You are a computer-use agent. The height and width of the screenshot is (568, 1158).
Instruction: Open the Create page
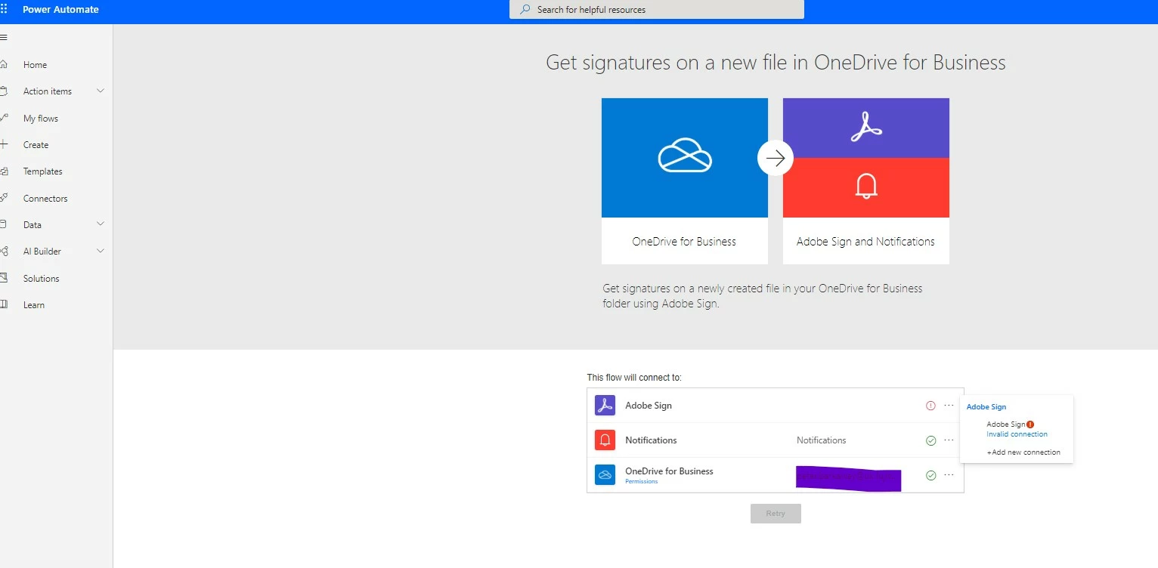pyautogui.click(x=36, y=145)
